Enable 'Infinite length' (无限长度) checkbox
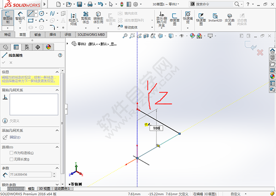This screenshot has width=276, height=196. point(11,159)
